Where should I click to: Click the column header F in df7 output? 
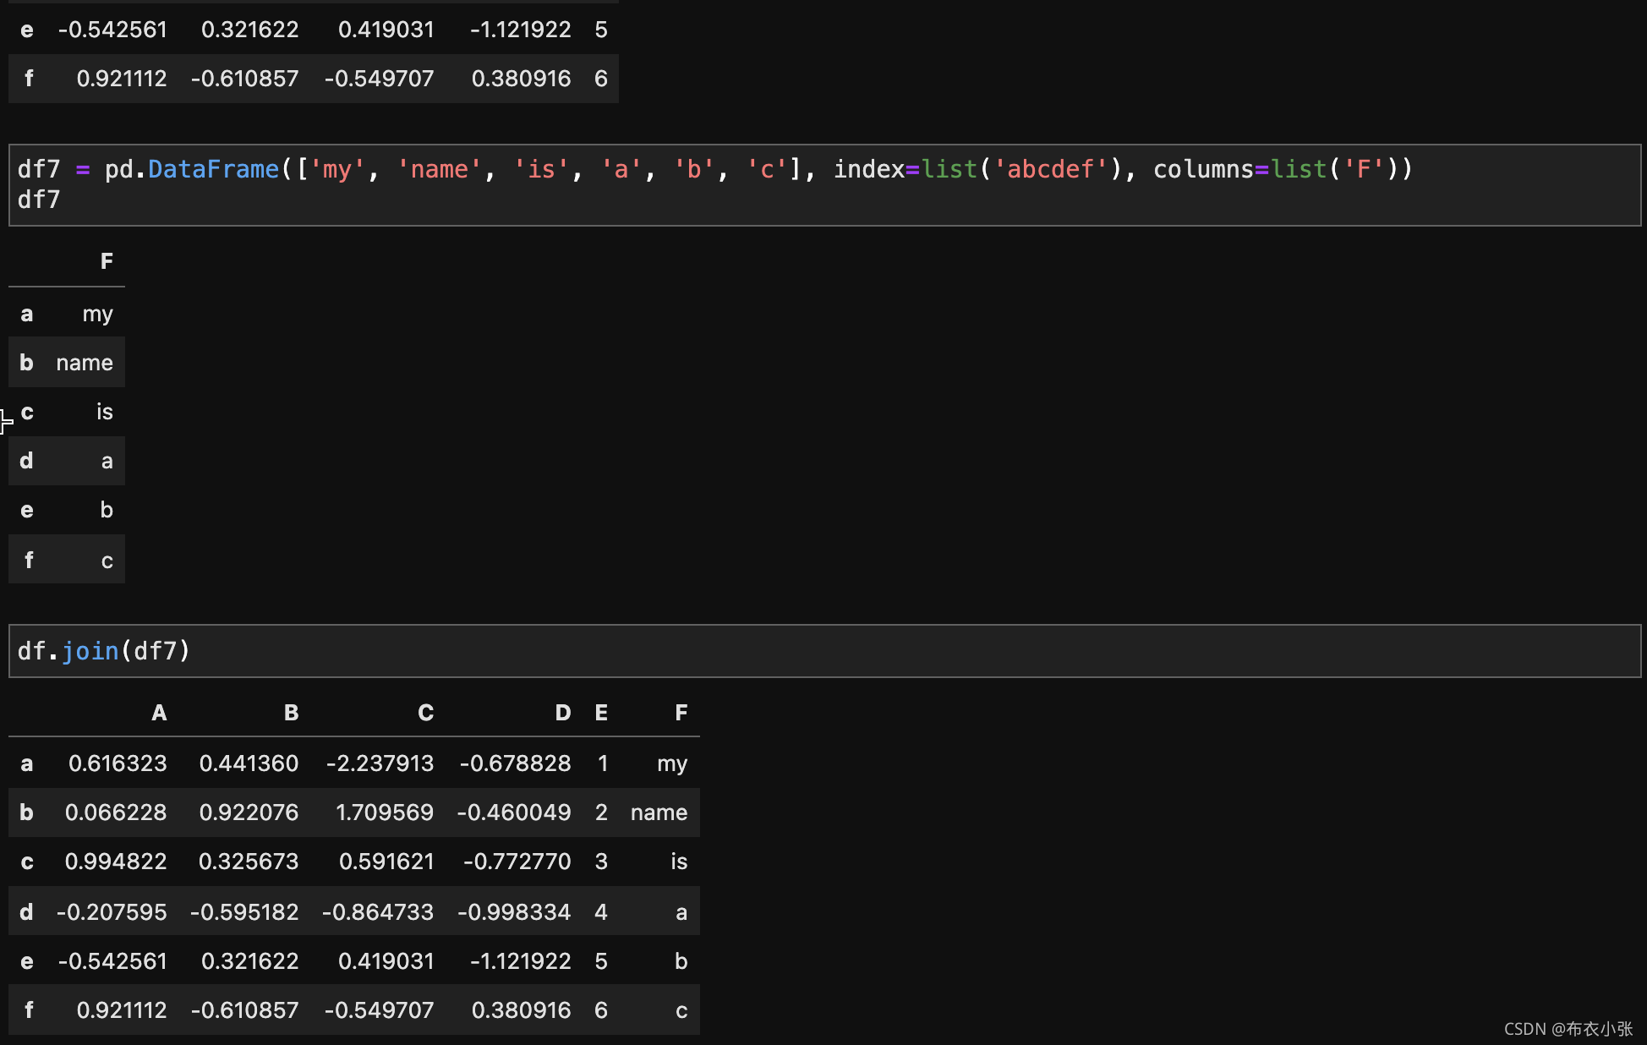pos(107,260)
